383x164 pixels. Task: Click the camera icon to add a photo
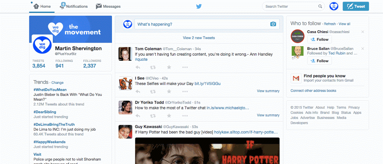tap(273, 24)
